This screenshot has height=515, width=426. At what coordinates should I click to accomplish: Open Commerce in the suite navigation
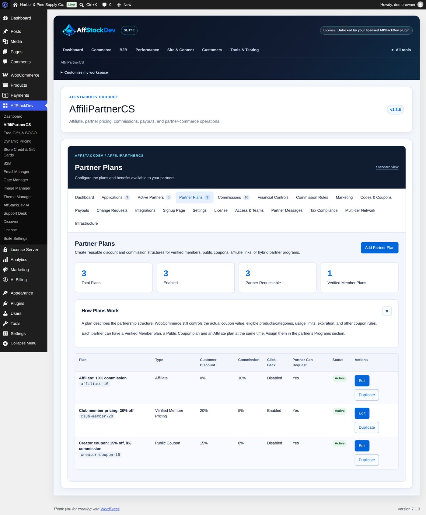101,50
